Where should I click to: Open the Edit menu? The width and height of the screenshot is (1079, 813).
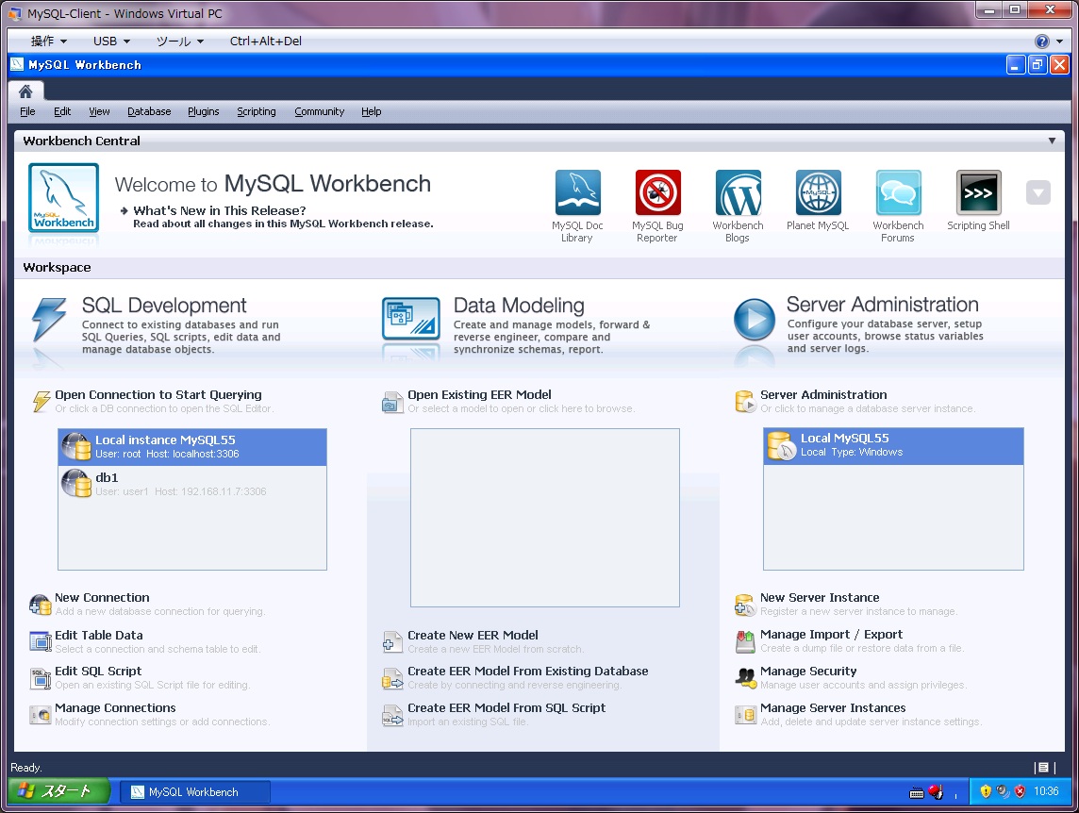tap(62, 111)
